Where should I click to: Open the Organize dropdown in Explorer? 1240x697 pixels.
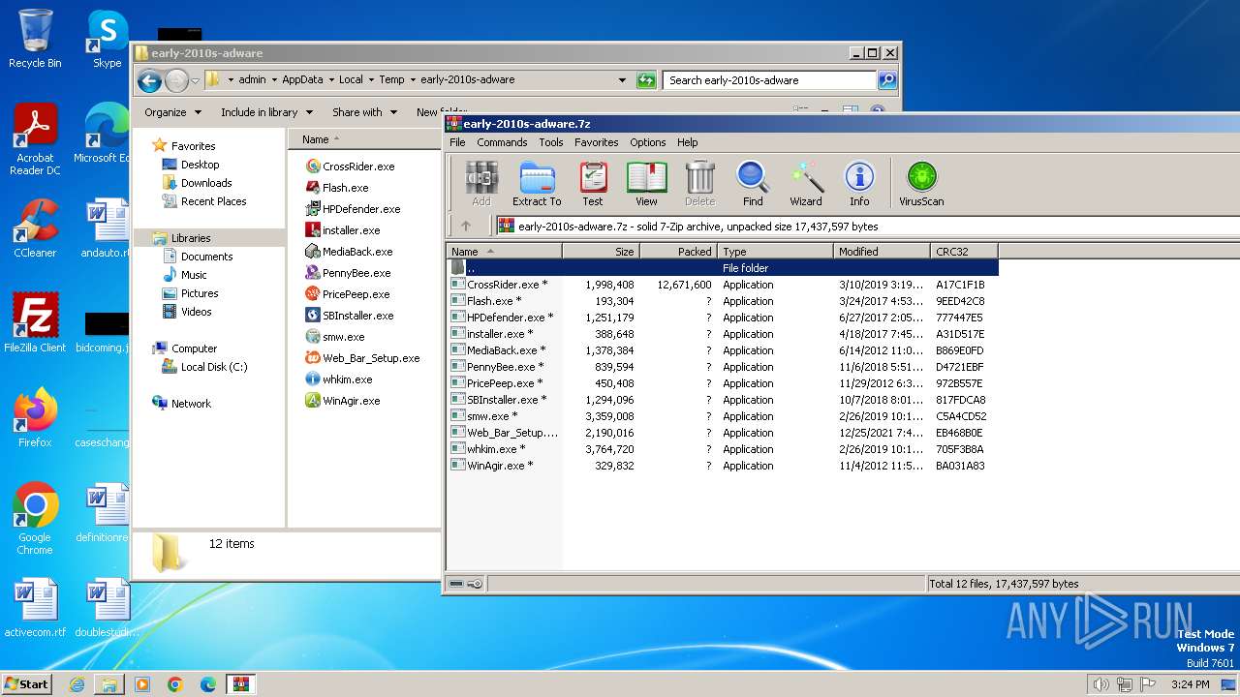point(172,112)
